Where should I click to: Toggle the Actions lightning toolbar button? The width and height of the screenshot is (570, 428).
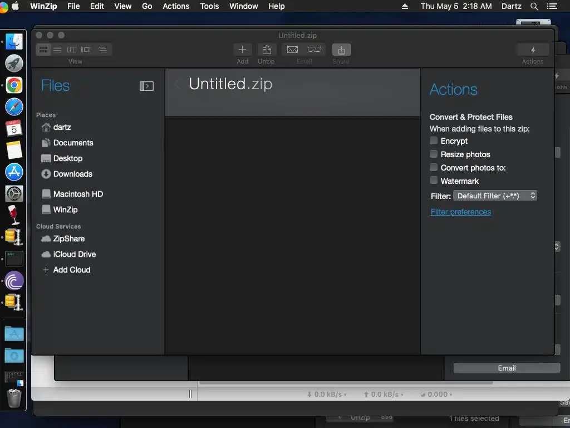533,50
